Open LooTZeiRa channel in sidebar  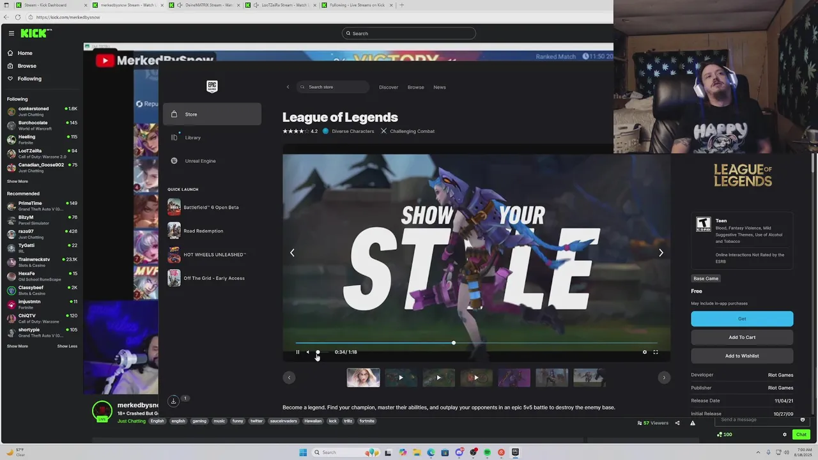(42, 153)
